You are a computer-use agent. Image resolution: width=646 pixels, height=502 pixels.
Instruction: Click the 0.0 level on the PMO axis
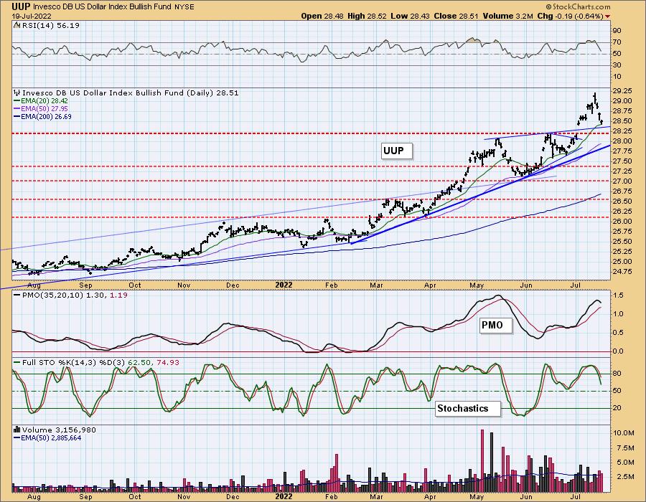coord(619,351)
